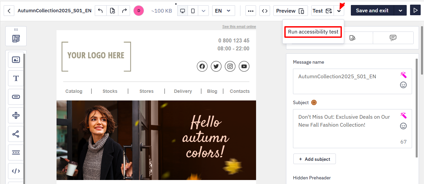
Task: Go back using the left chevron button
Action: pyautogui.click(x=9, y=11)
